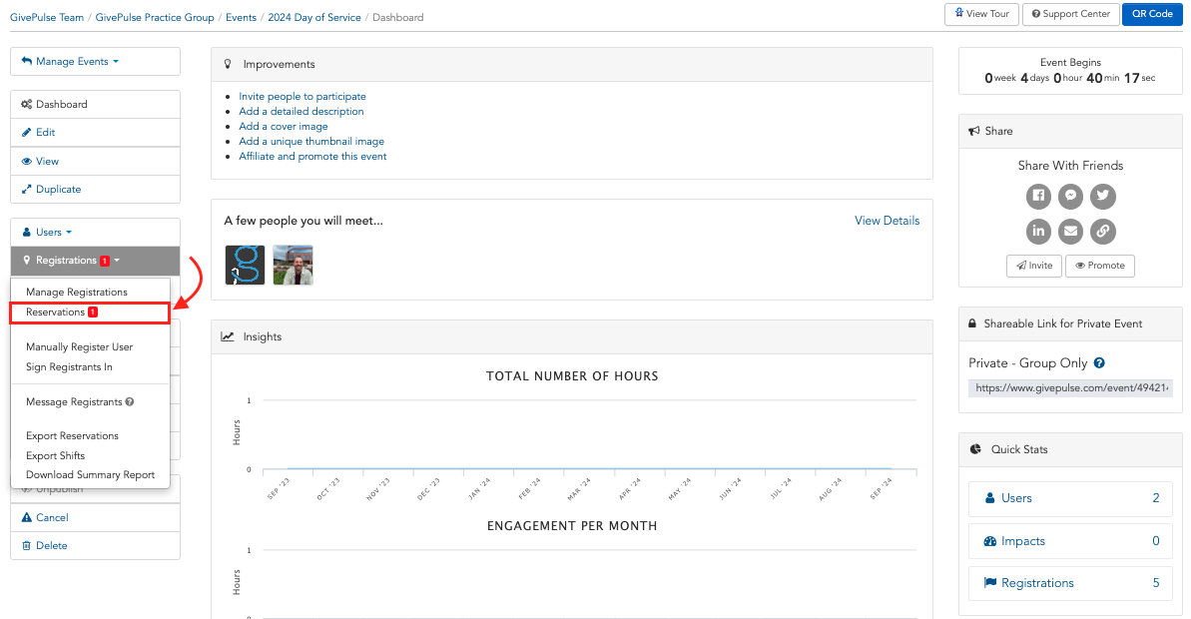Open Impacts quick stat
The width and height of the screenshot is (1191, 619).
tap(1070, 541)
